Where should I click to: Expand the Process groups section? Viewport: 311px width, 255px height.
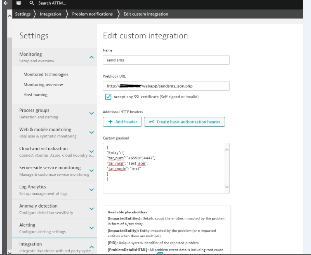[x=92, y=113]
